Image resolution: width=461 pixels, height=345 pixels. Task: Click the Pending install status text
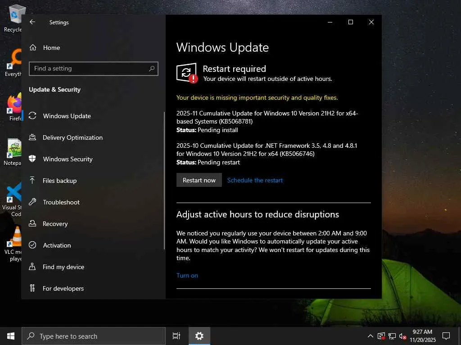[218, 130]
